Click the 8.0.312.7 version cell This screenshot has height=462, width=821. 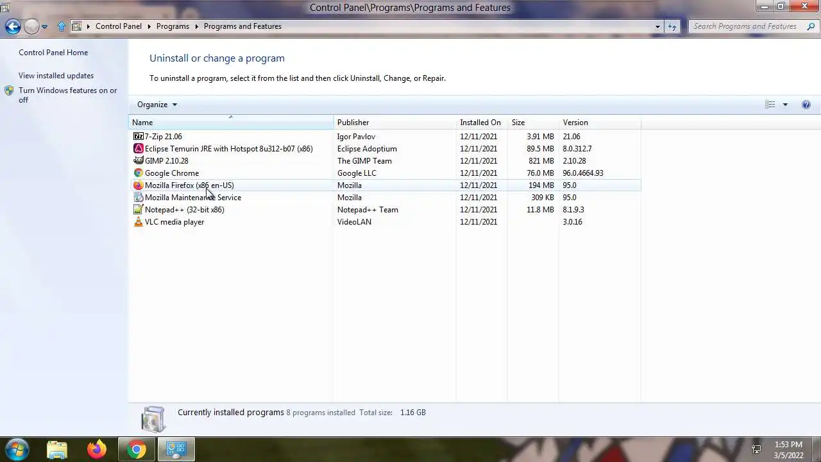tap(577, 148)
